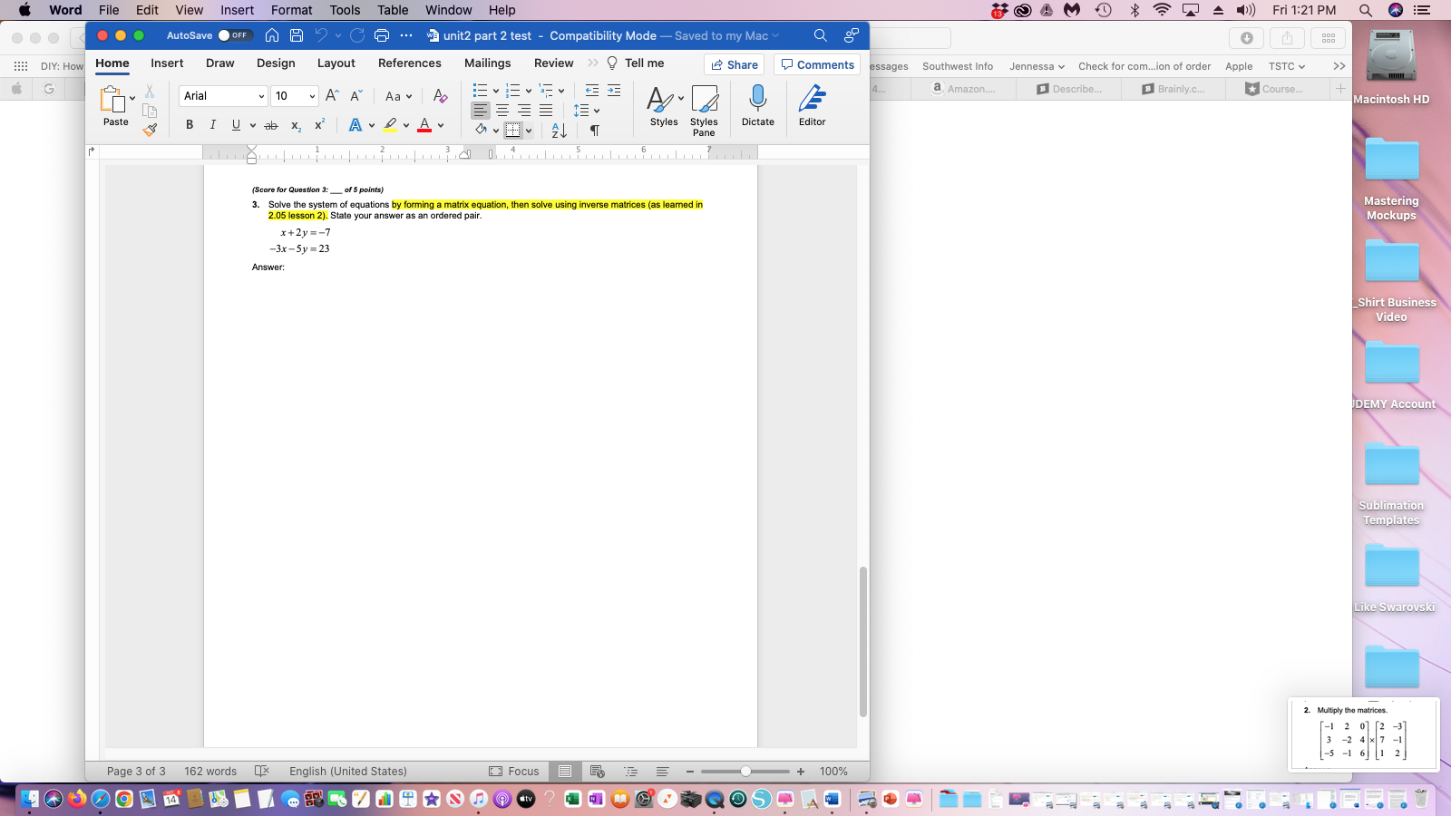This screenshot has height=816, width=1451.
Task: Click the Share button
Action: point(735,64)
